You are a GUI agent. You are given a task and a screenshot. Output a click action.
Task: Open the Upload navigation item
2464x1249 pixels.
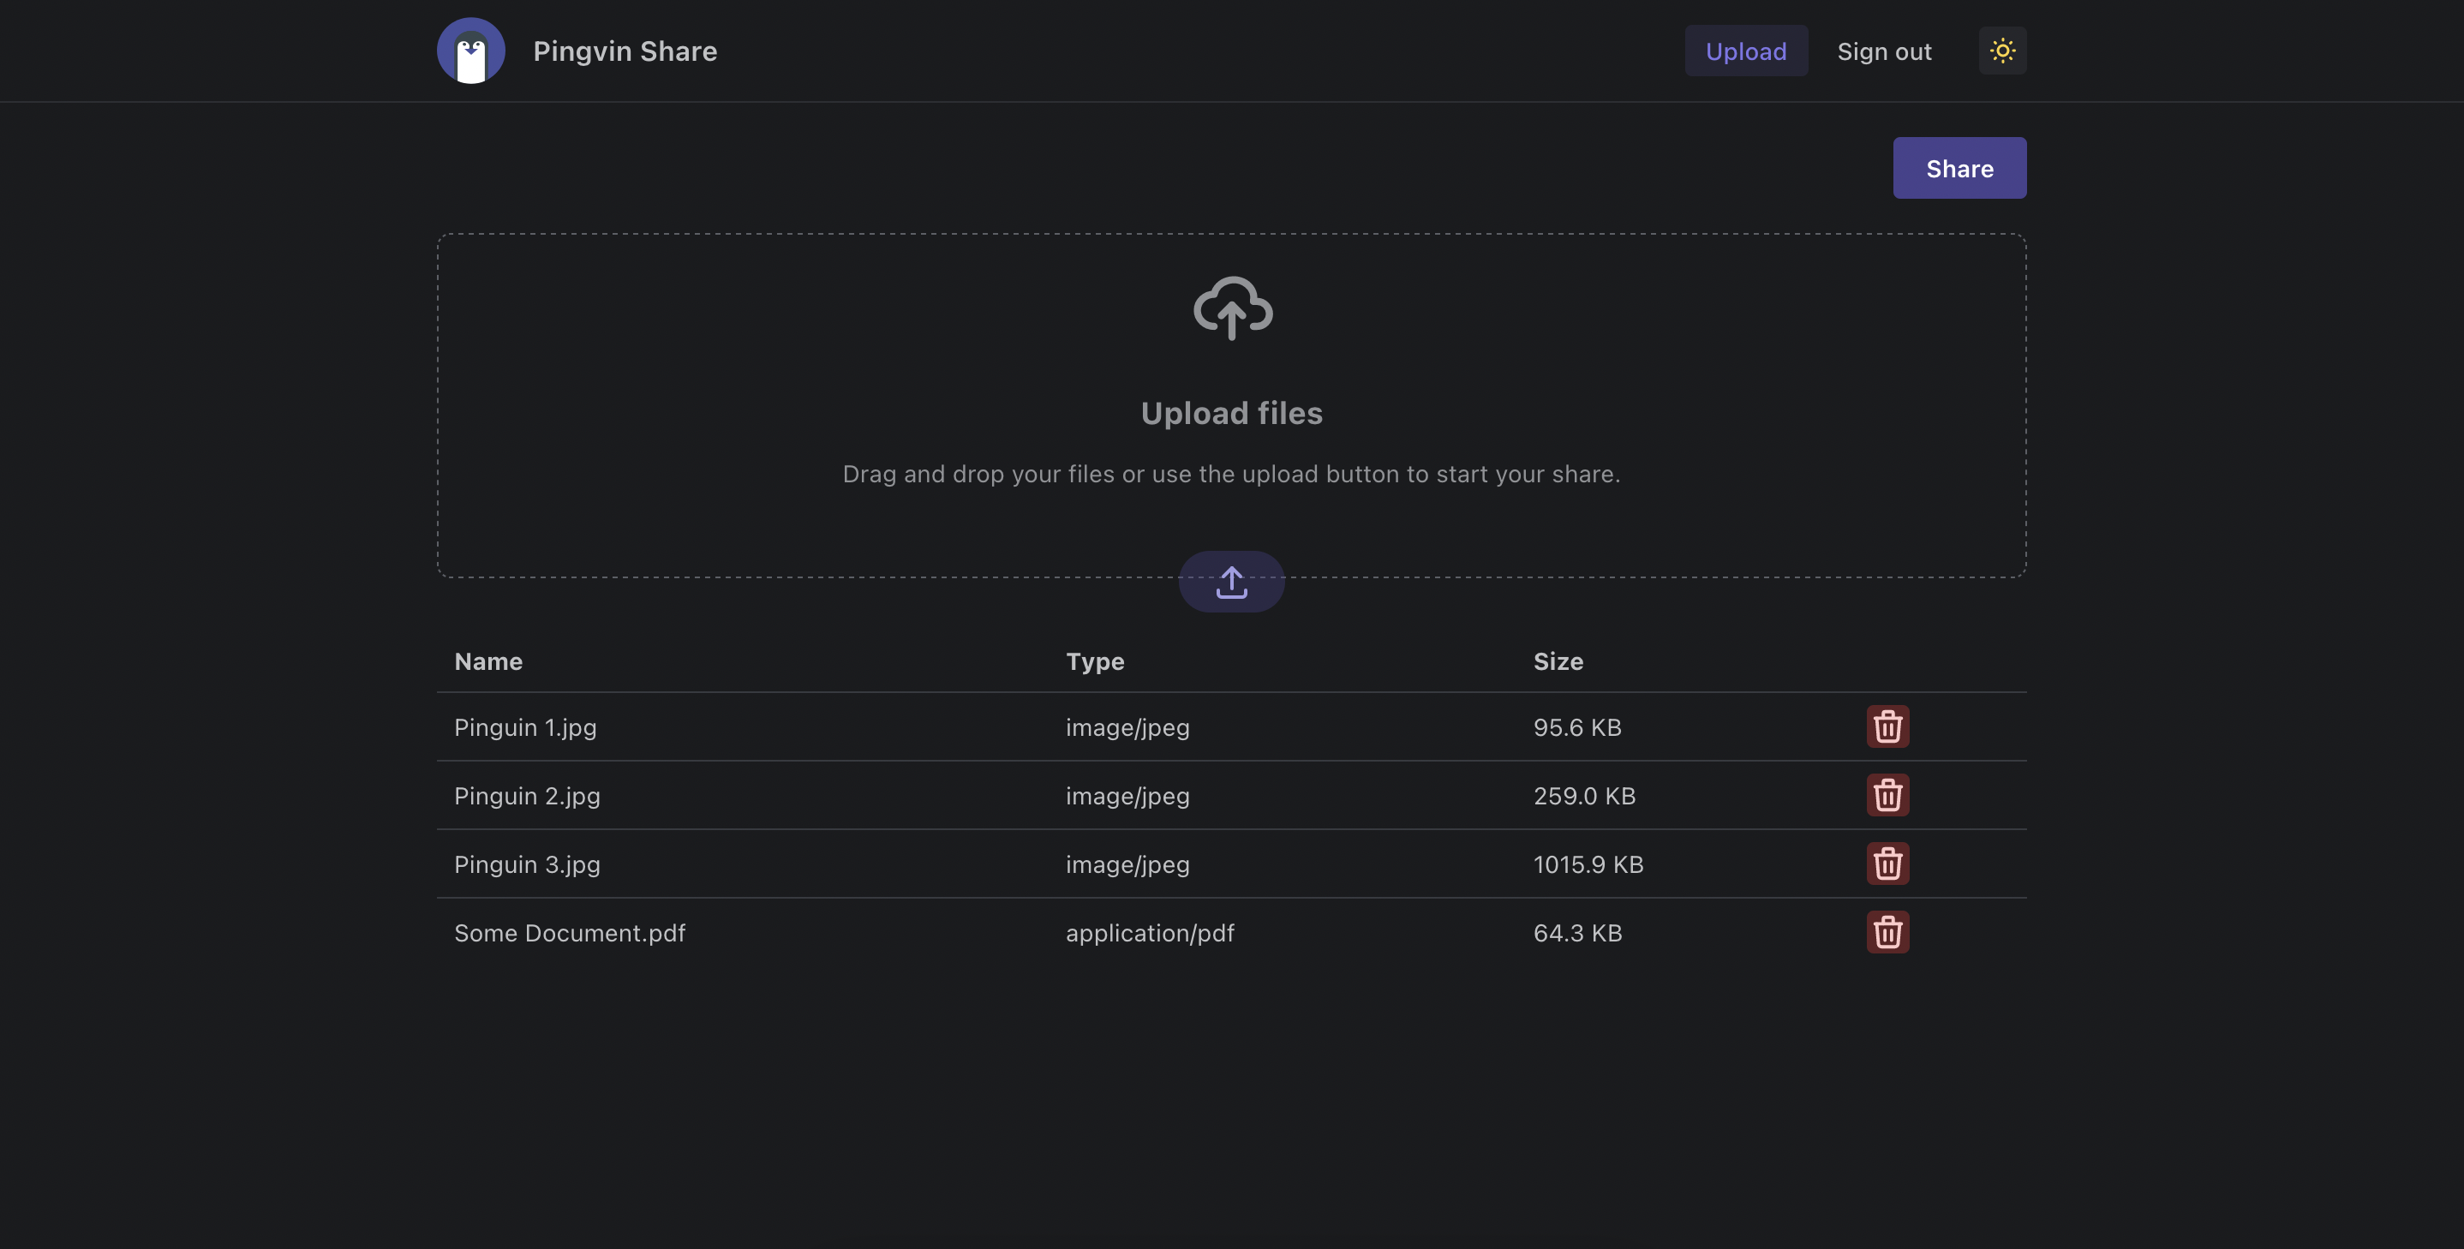[1746, 51]
